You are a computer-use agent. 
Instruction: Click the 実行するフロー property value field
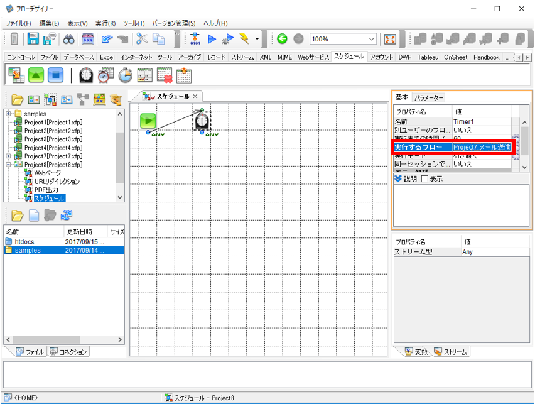click(x=482, y=147)
